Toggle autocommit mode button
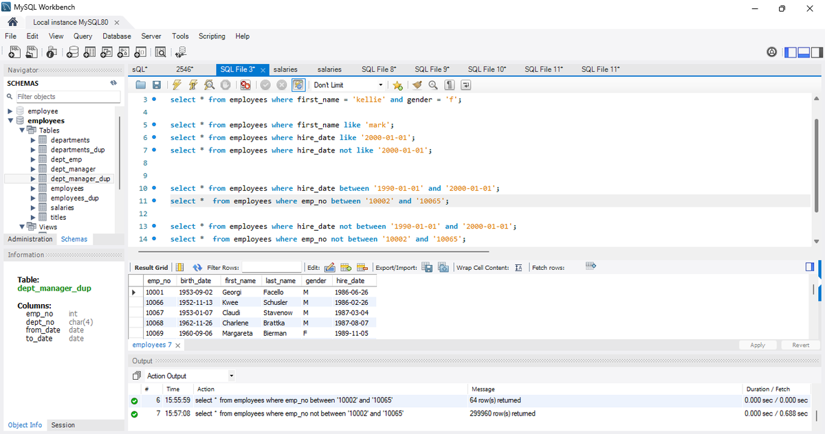 pyautogui.click(x=298, y=85)
